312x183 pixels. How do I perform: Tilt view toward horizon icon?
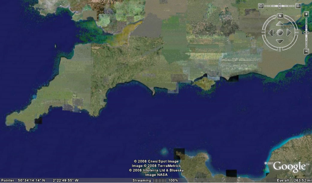[298, 6]
